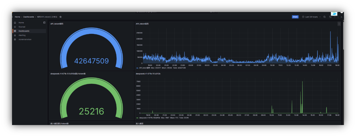
Task: Open the refresh interval dropdown arrow
Action: pos(335,17)
